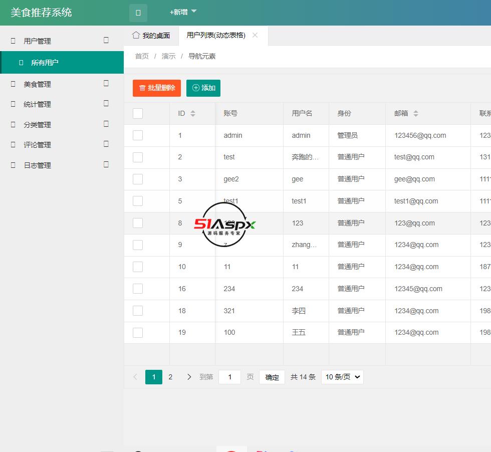Image resolution: width=491 pixels, height=452 pixels.
Task: Click the page number input field
Action: [x=229, y=376]
